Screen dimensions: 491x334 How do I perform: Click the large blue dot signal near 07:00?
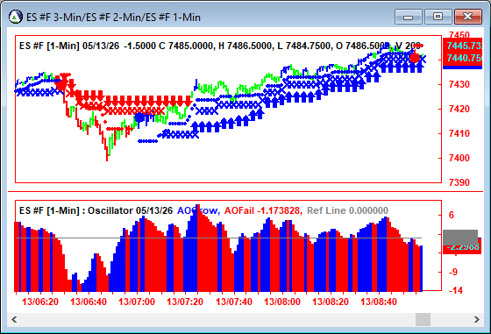[x=139, y=118]
